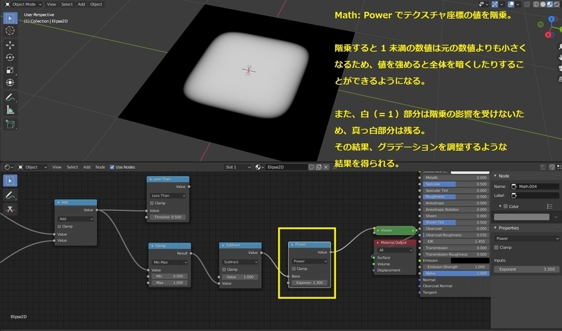Viewport: 562px width, 331px height.
Task: Open Less Than operation dropdown
Action: pos(168,196)
